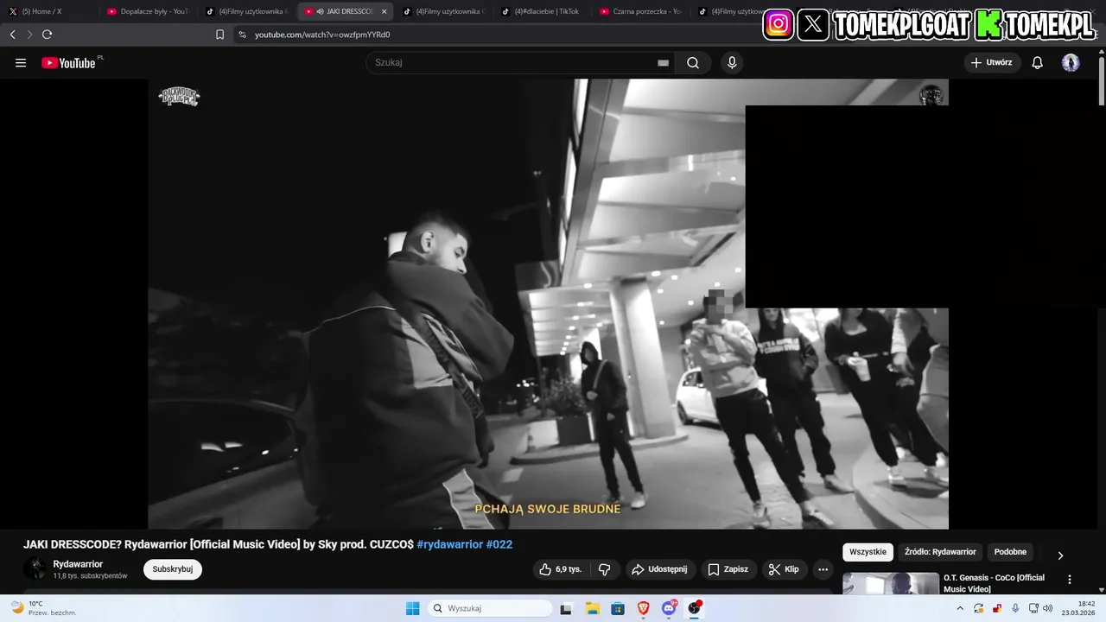Viewport: 1106px width, 622px height.
Task: Select the Wszystkie filter chip
Action: click(x=868, y=552)
